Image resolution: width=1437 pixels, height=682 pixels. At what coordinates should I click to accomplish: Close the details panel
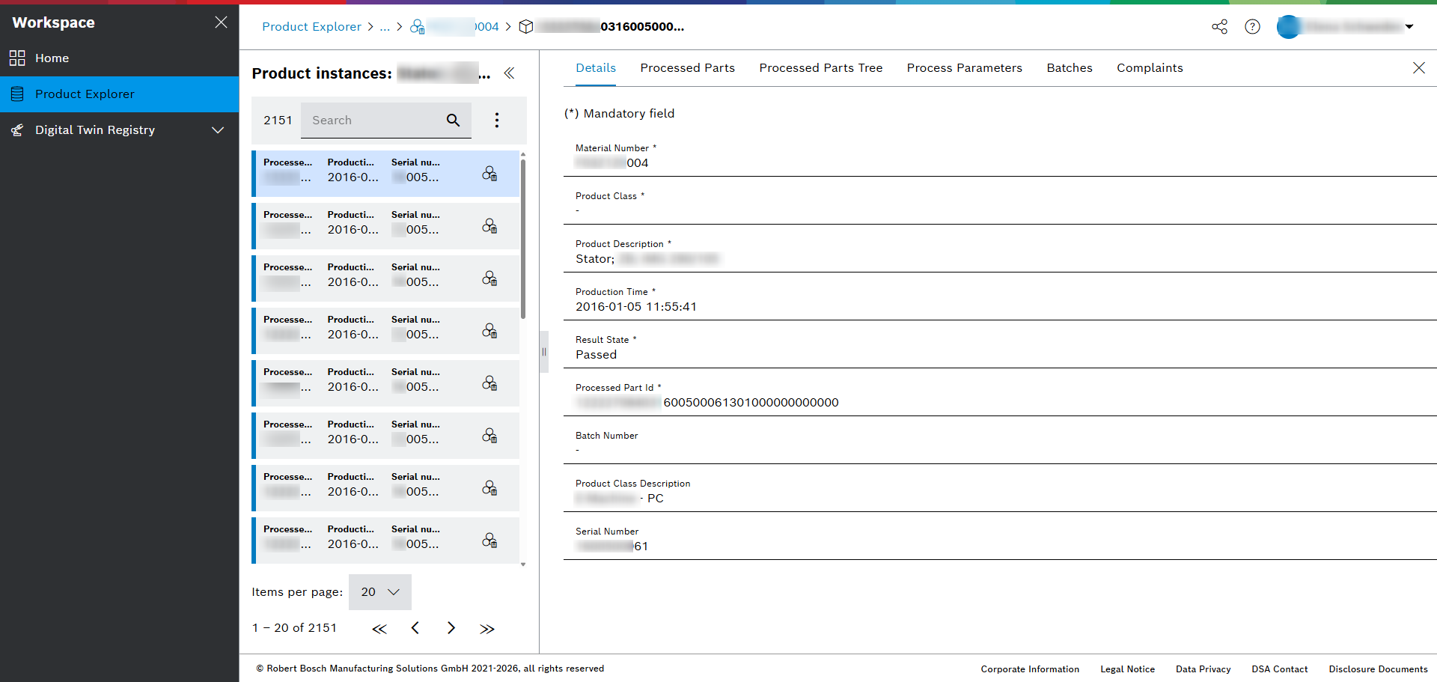1419,68
